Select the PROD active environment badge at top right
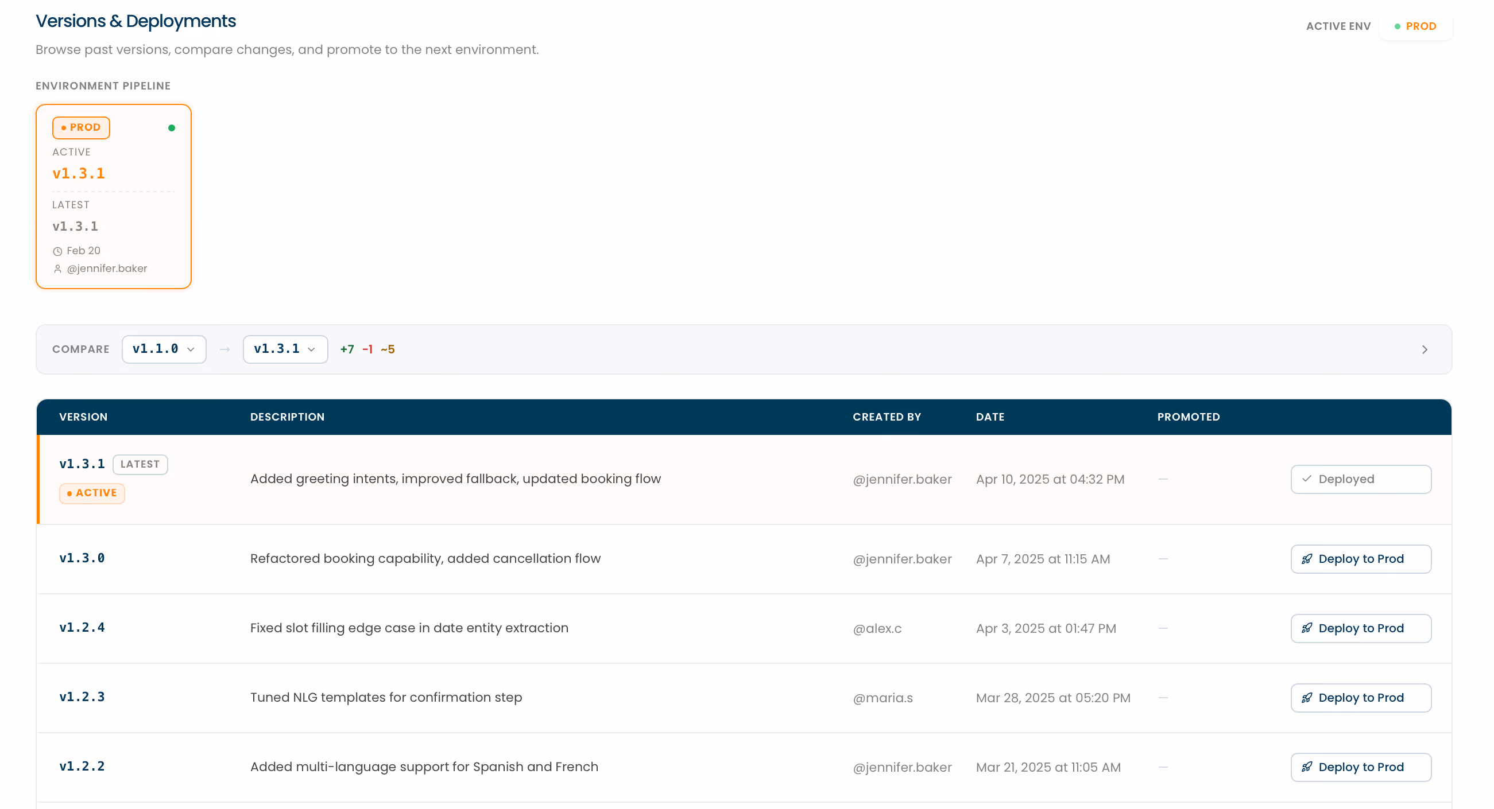Viewport: 1494px width, 809px height. point(1415,26)
